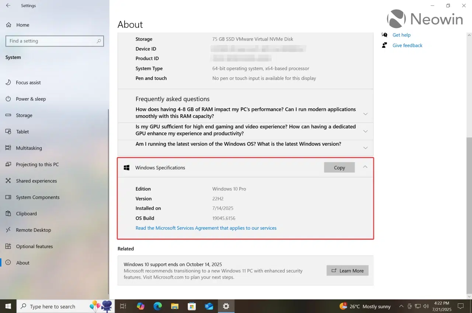Open Outlook from the taskbar
This screenshot has height=313, width=472.
(209, 306)
